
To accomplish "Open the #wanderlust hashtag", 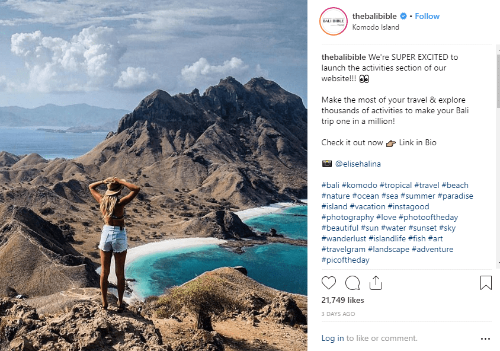I will (344, 238).
